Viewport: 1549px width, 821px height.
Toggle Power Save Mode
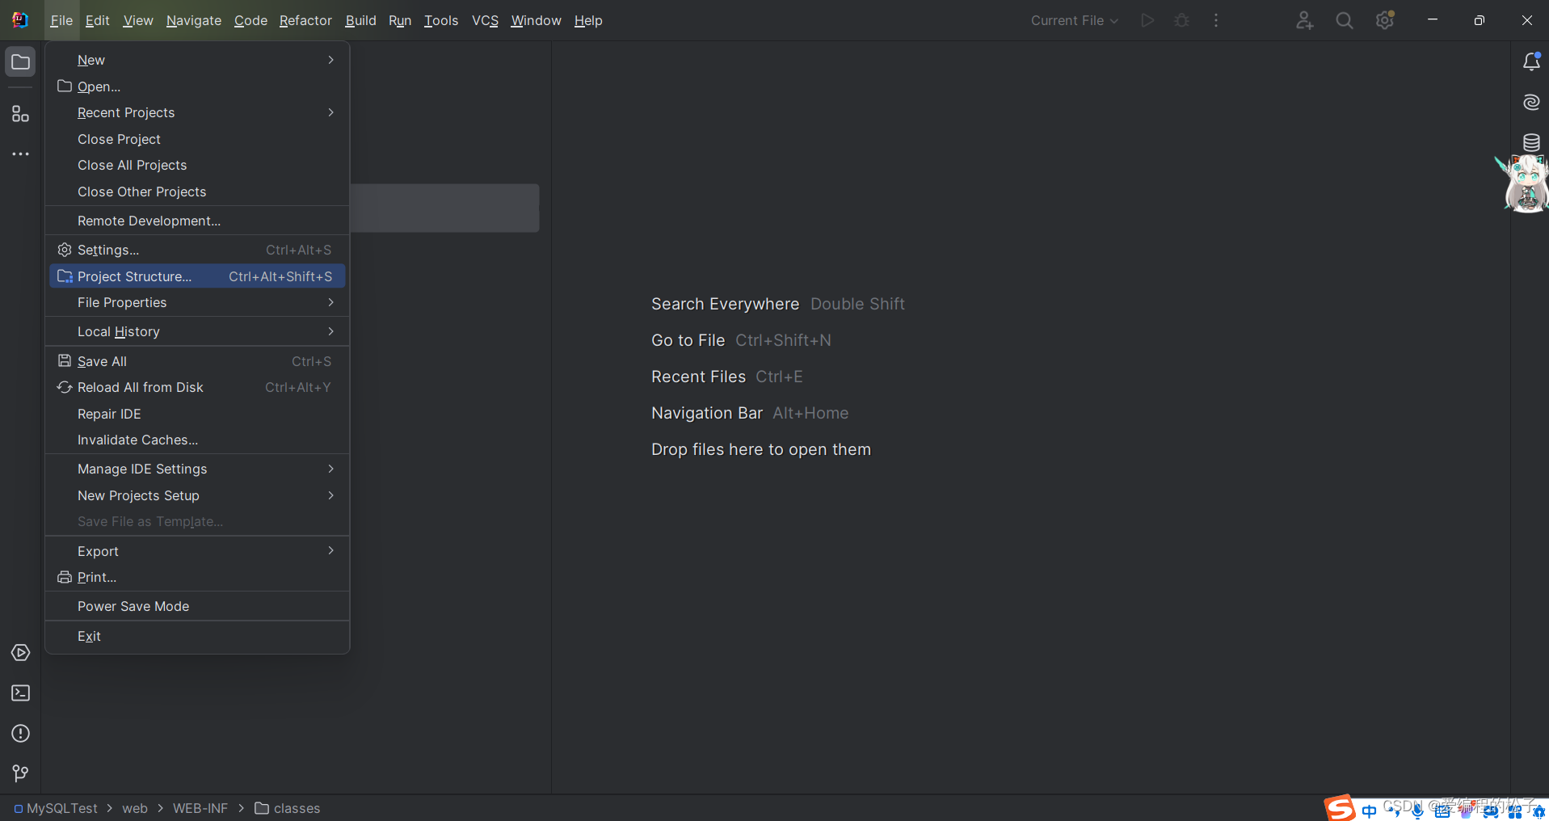[x=133, y=606]
